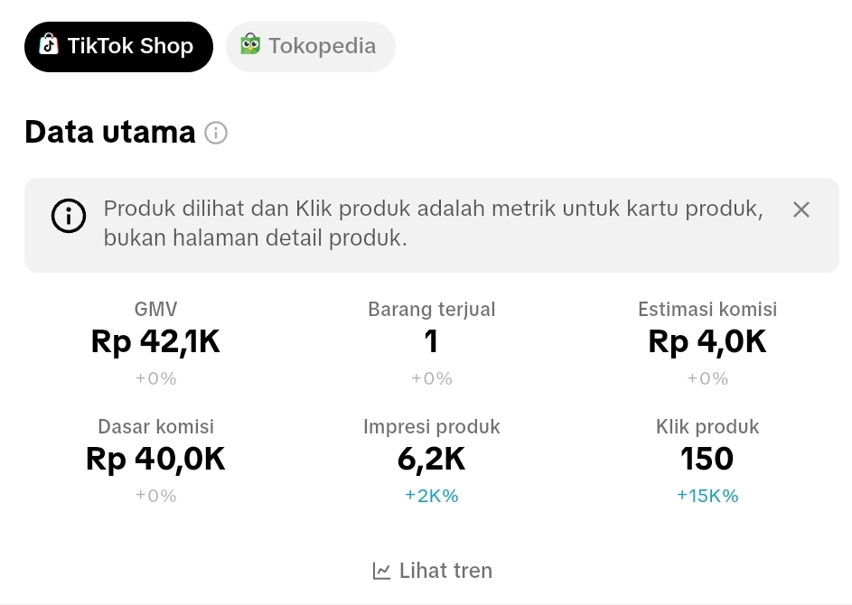Click the Impresi produk 6,2K value
Screen dimensions: 852x605
tap(431, 460)
